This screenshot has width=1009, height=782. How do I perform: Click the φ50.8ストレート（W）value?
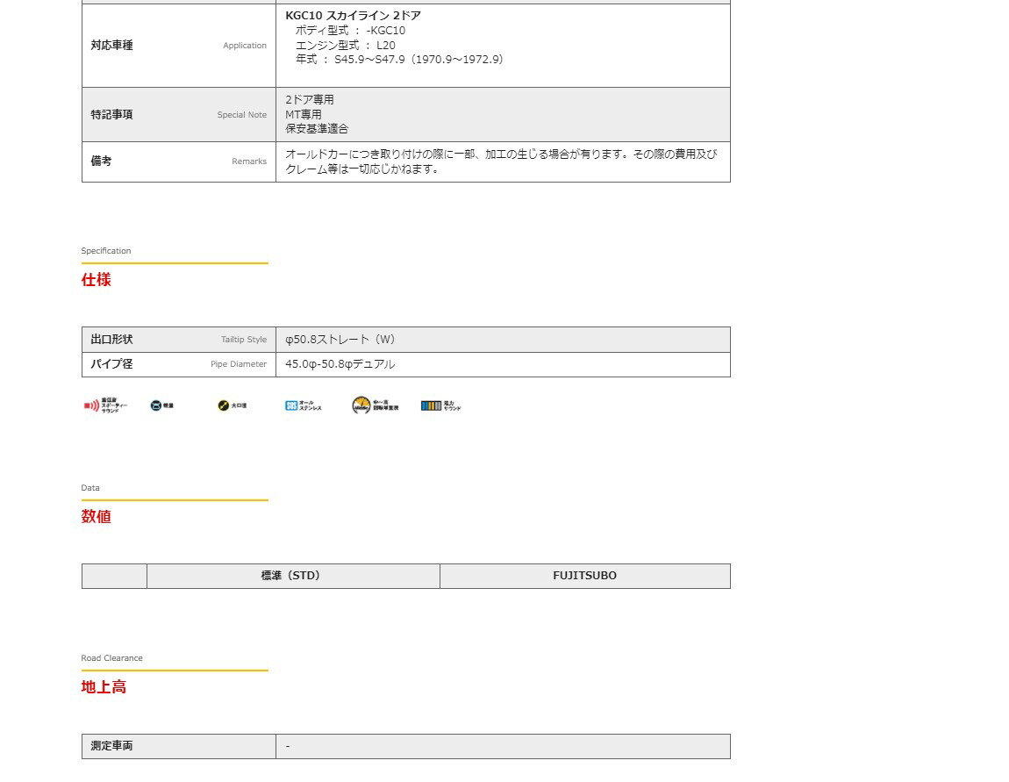(x=340, y=339)
